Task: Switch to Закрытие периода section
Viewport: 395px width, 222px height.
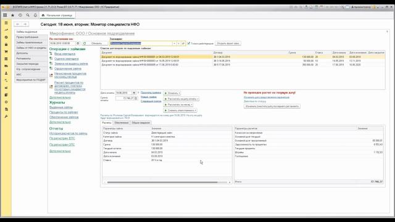Action: click(x=31, y=64)
